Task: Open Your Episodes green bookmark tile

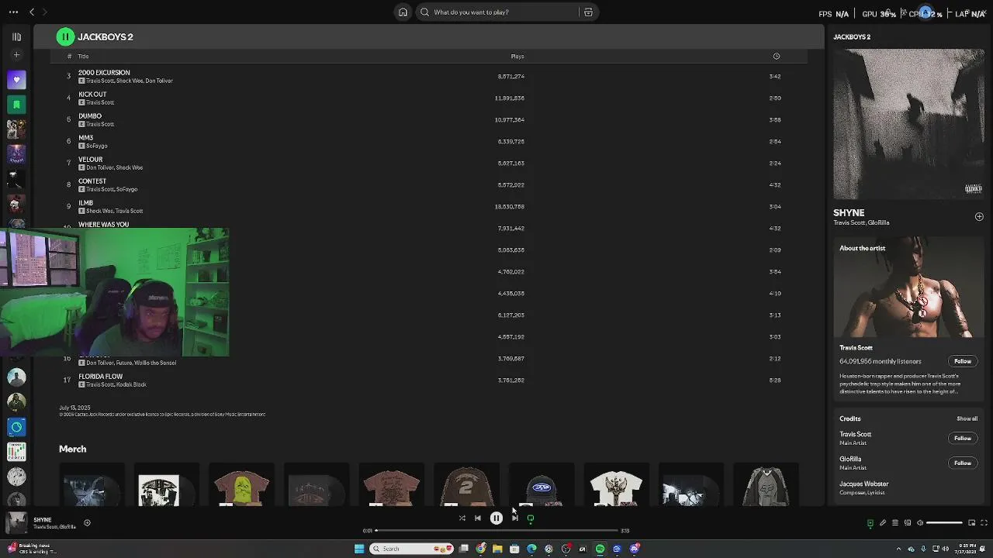Action: [16, 105]
